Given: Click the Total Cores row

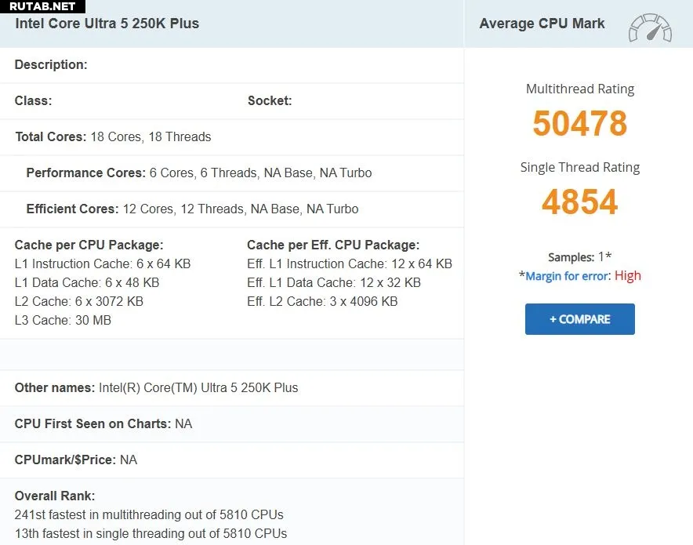Looking at the screenshot, I should click(x=113, y=136).
